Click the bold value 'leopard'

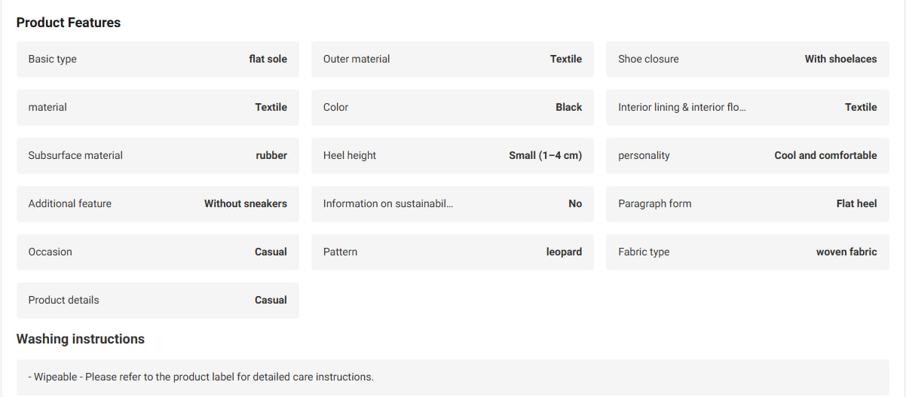tap(564, 252)
